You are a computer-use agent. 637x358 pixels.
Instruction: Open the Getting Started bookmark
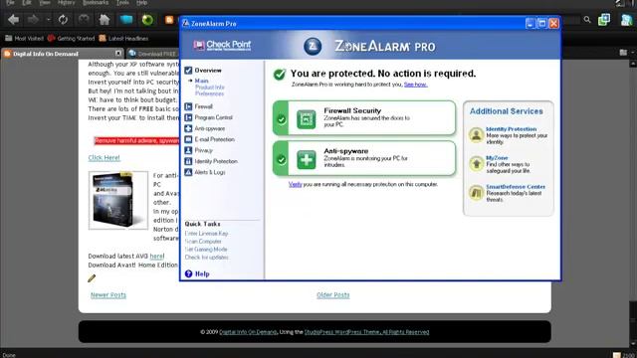pos(71,38)
